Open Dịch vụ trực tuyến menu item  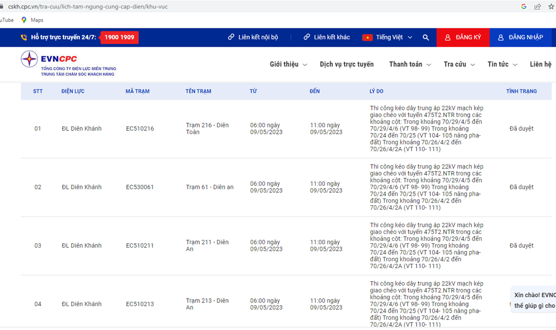tap(346, 64)
